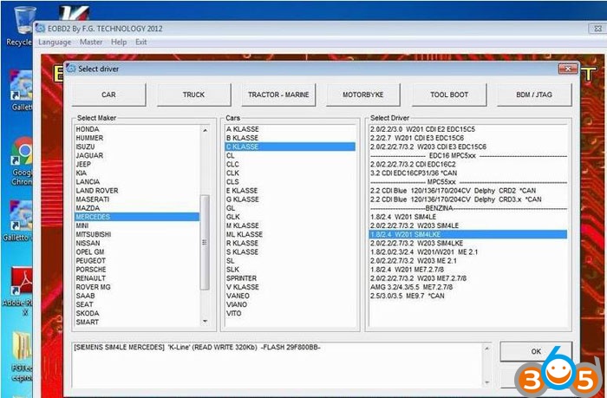This screenshot has height=398, width=607.
Task: Select highlighted 1.8/2.4 W201 SIM4LKE driver
Action: coord(468,234)
